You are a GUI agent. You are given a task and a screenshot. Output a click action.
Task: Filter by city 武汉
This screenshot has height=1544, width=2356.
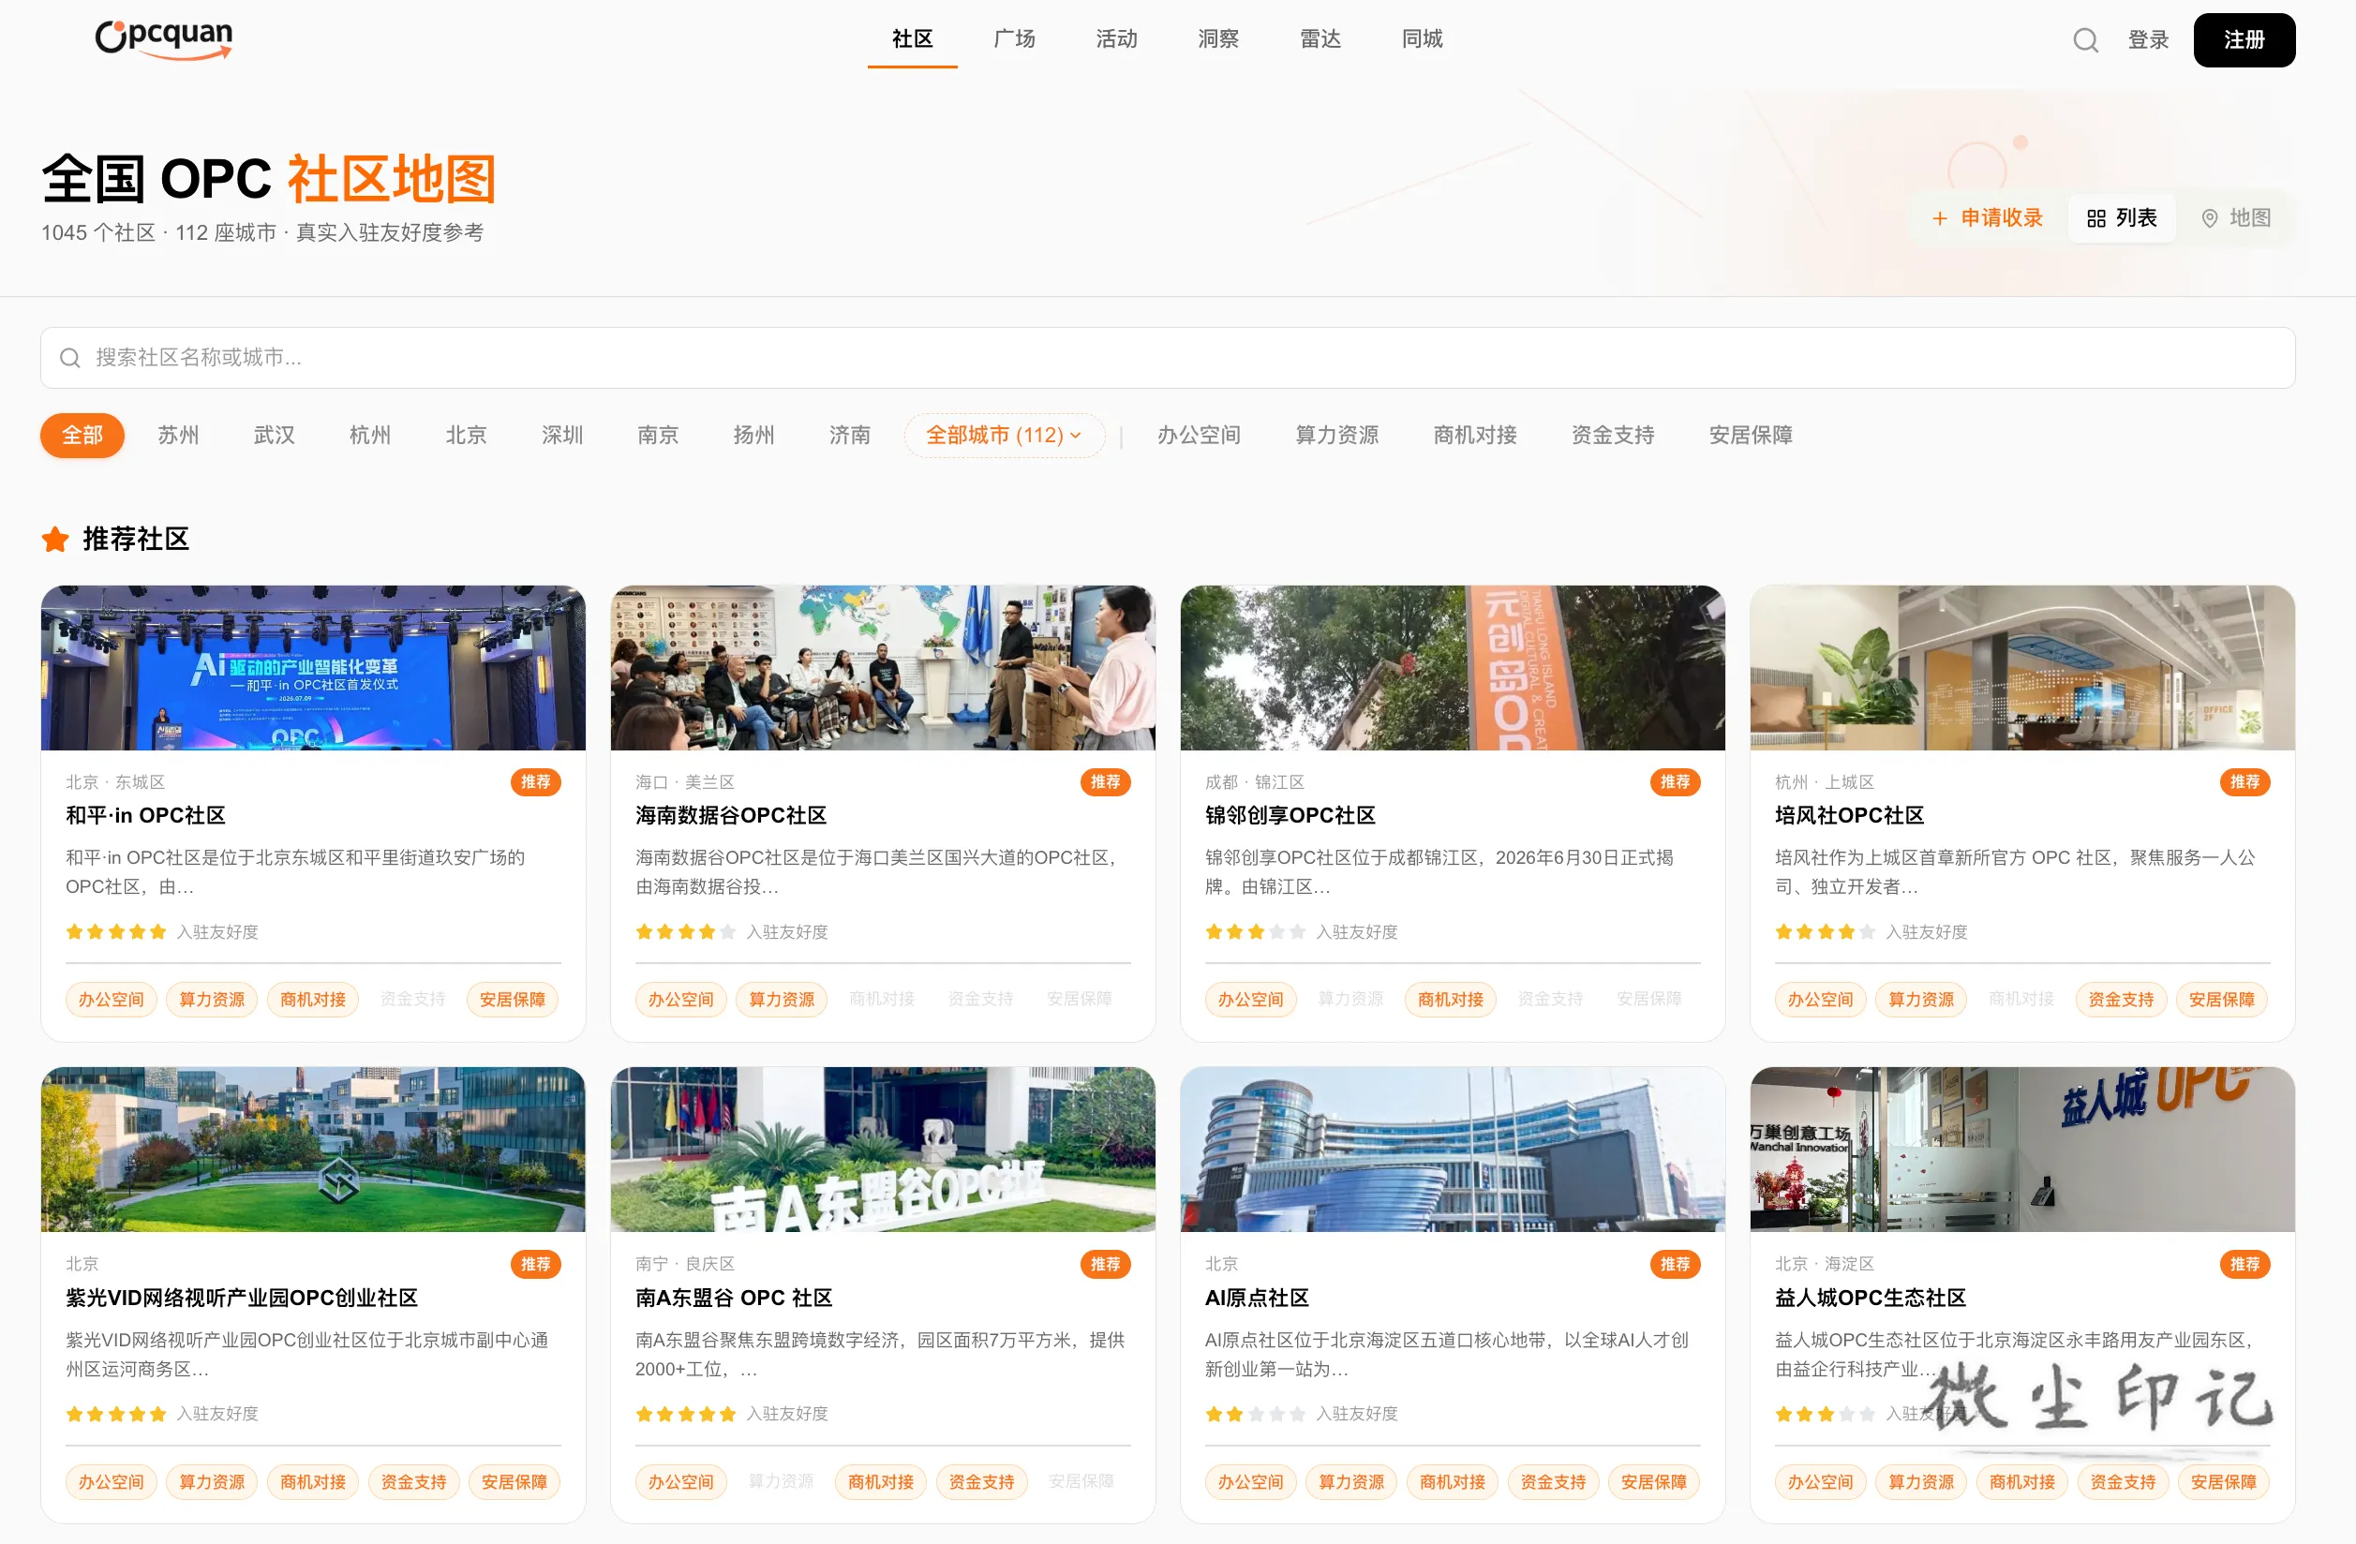(275, 435)
